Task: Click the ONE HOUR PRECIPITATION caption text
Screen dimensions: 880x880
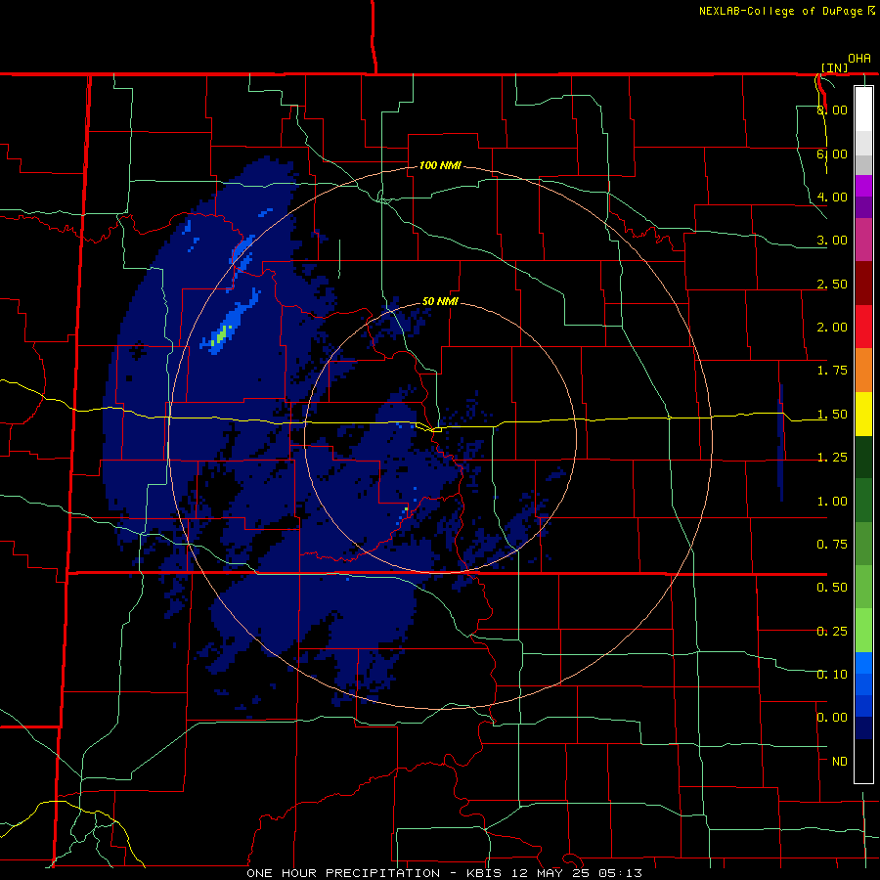Action: point(343,873)
